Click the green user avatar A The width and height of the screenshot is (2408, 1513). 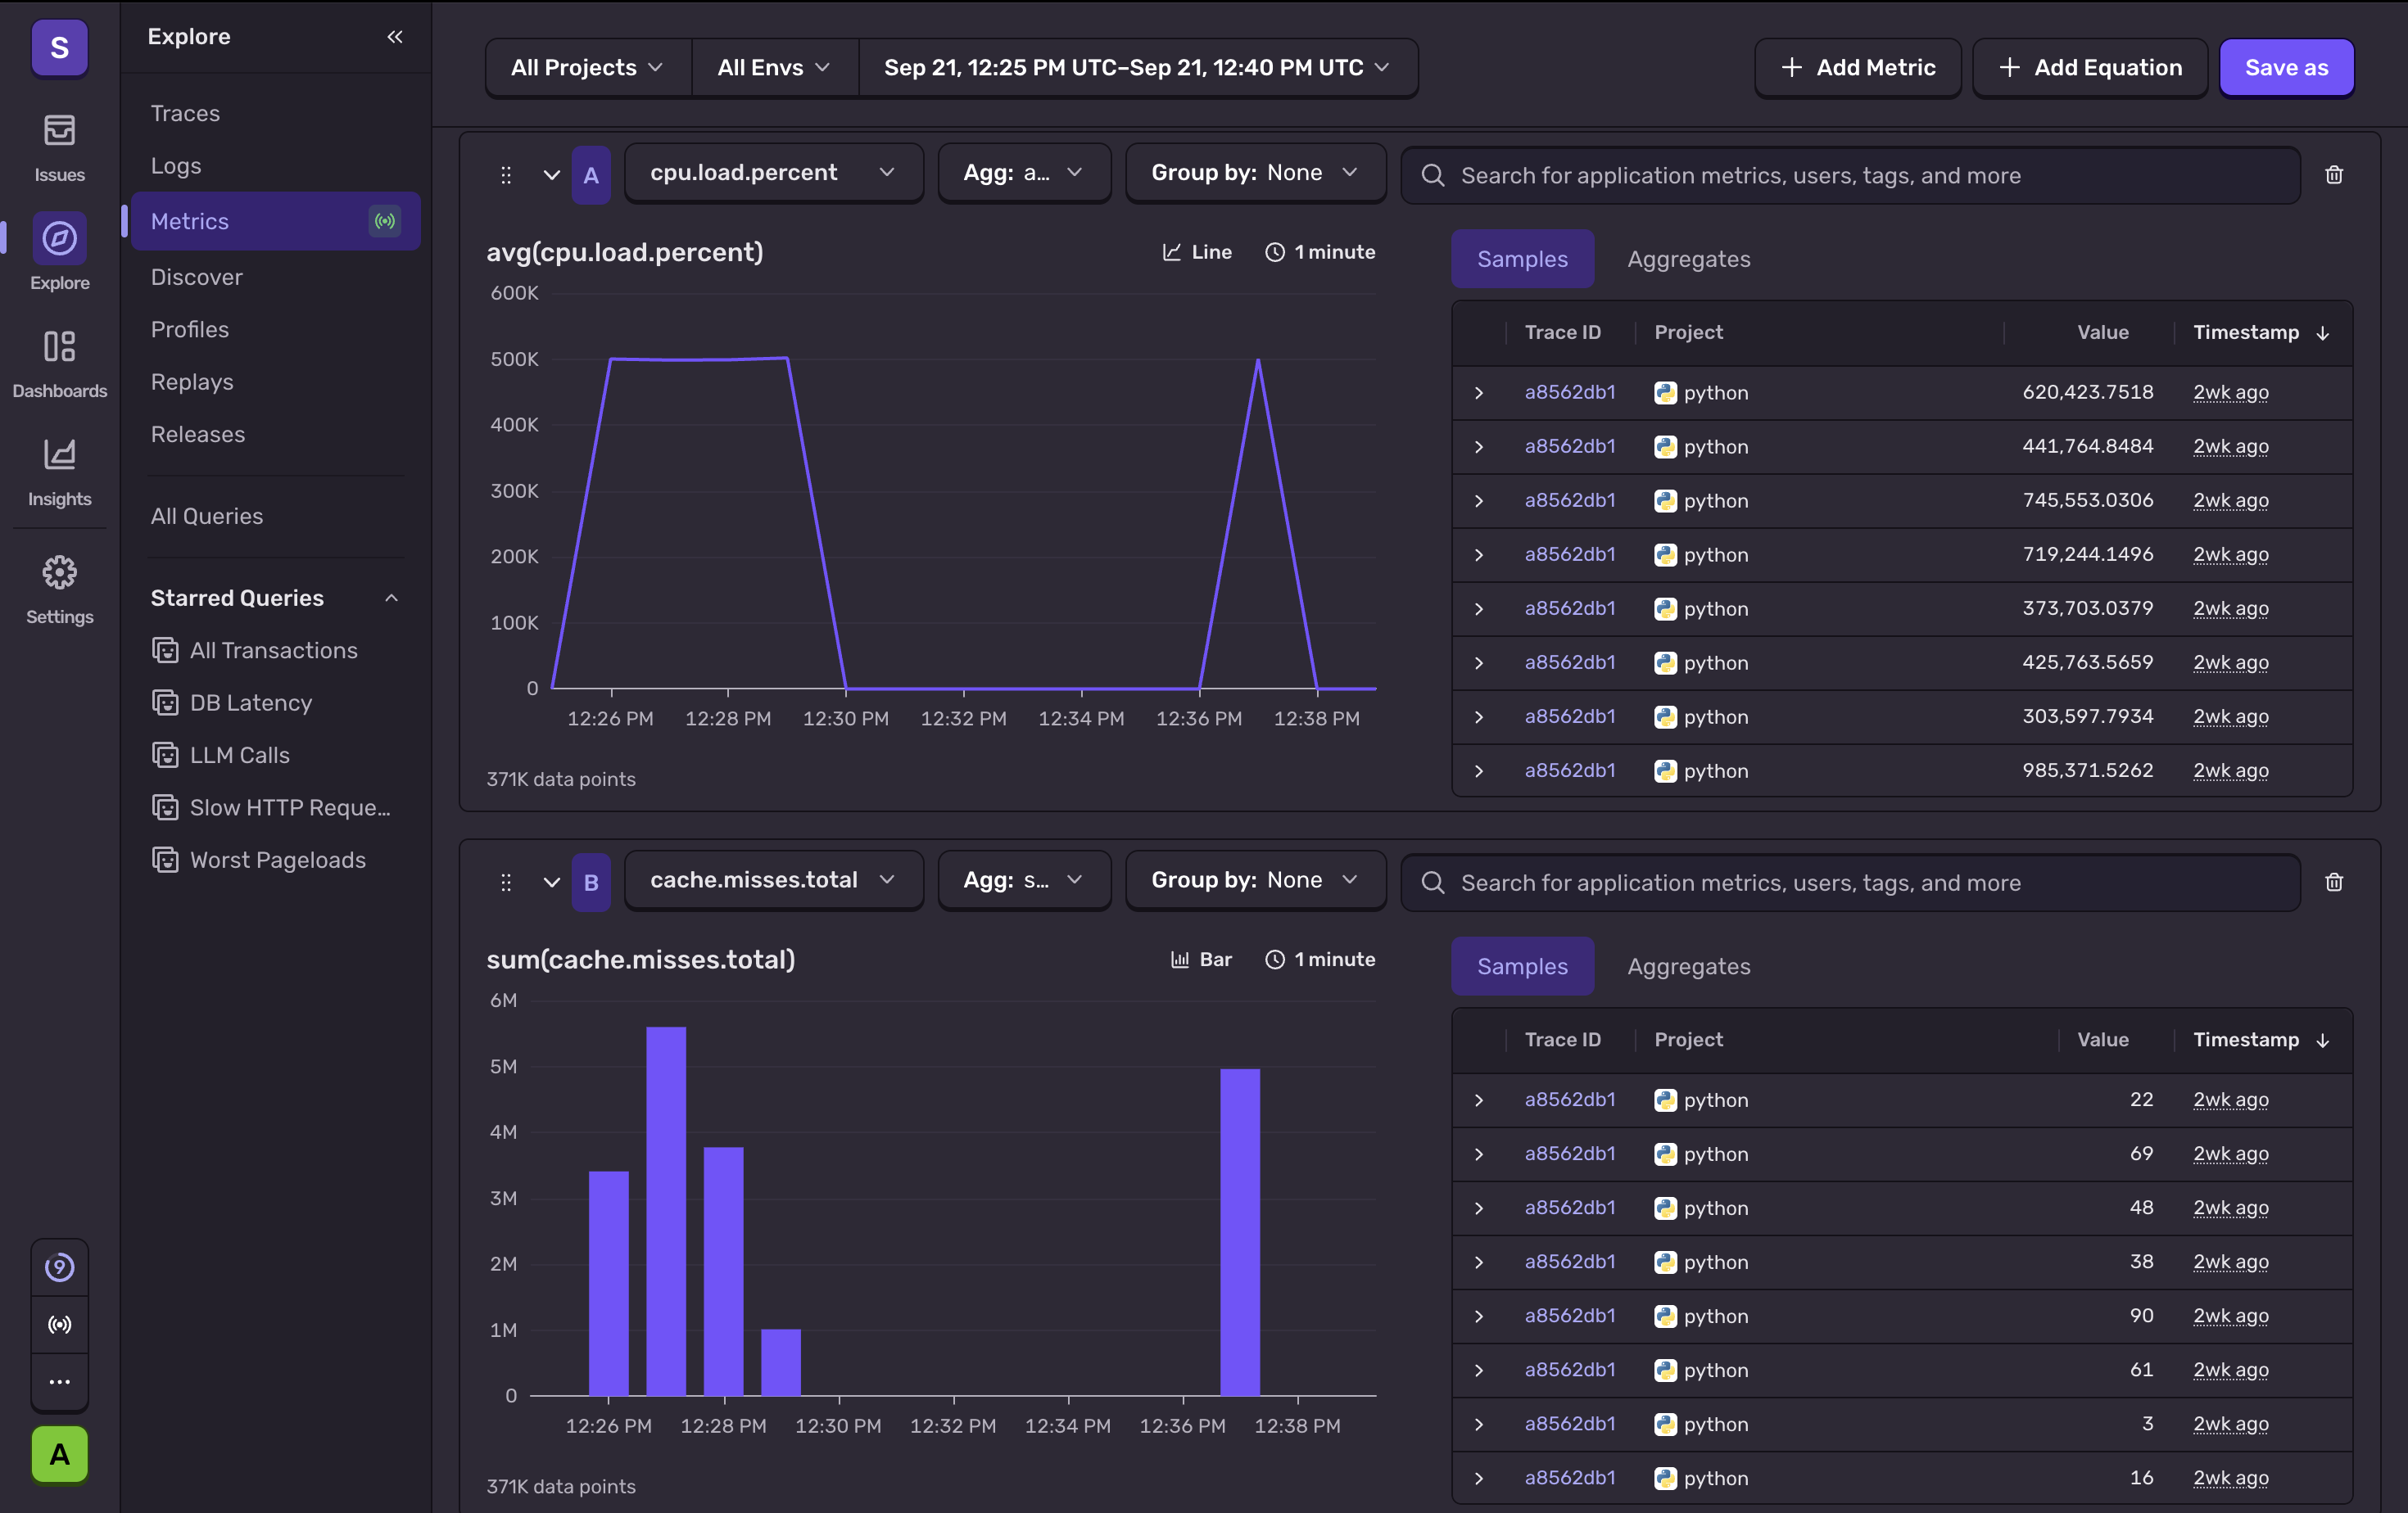point(59,1454)
